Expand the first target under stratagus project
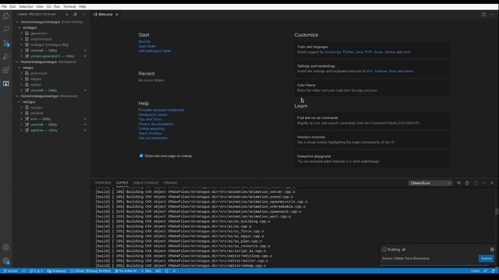Screen dimensions: 499x280 (21, 33)
